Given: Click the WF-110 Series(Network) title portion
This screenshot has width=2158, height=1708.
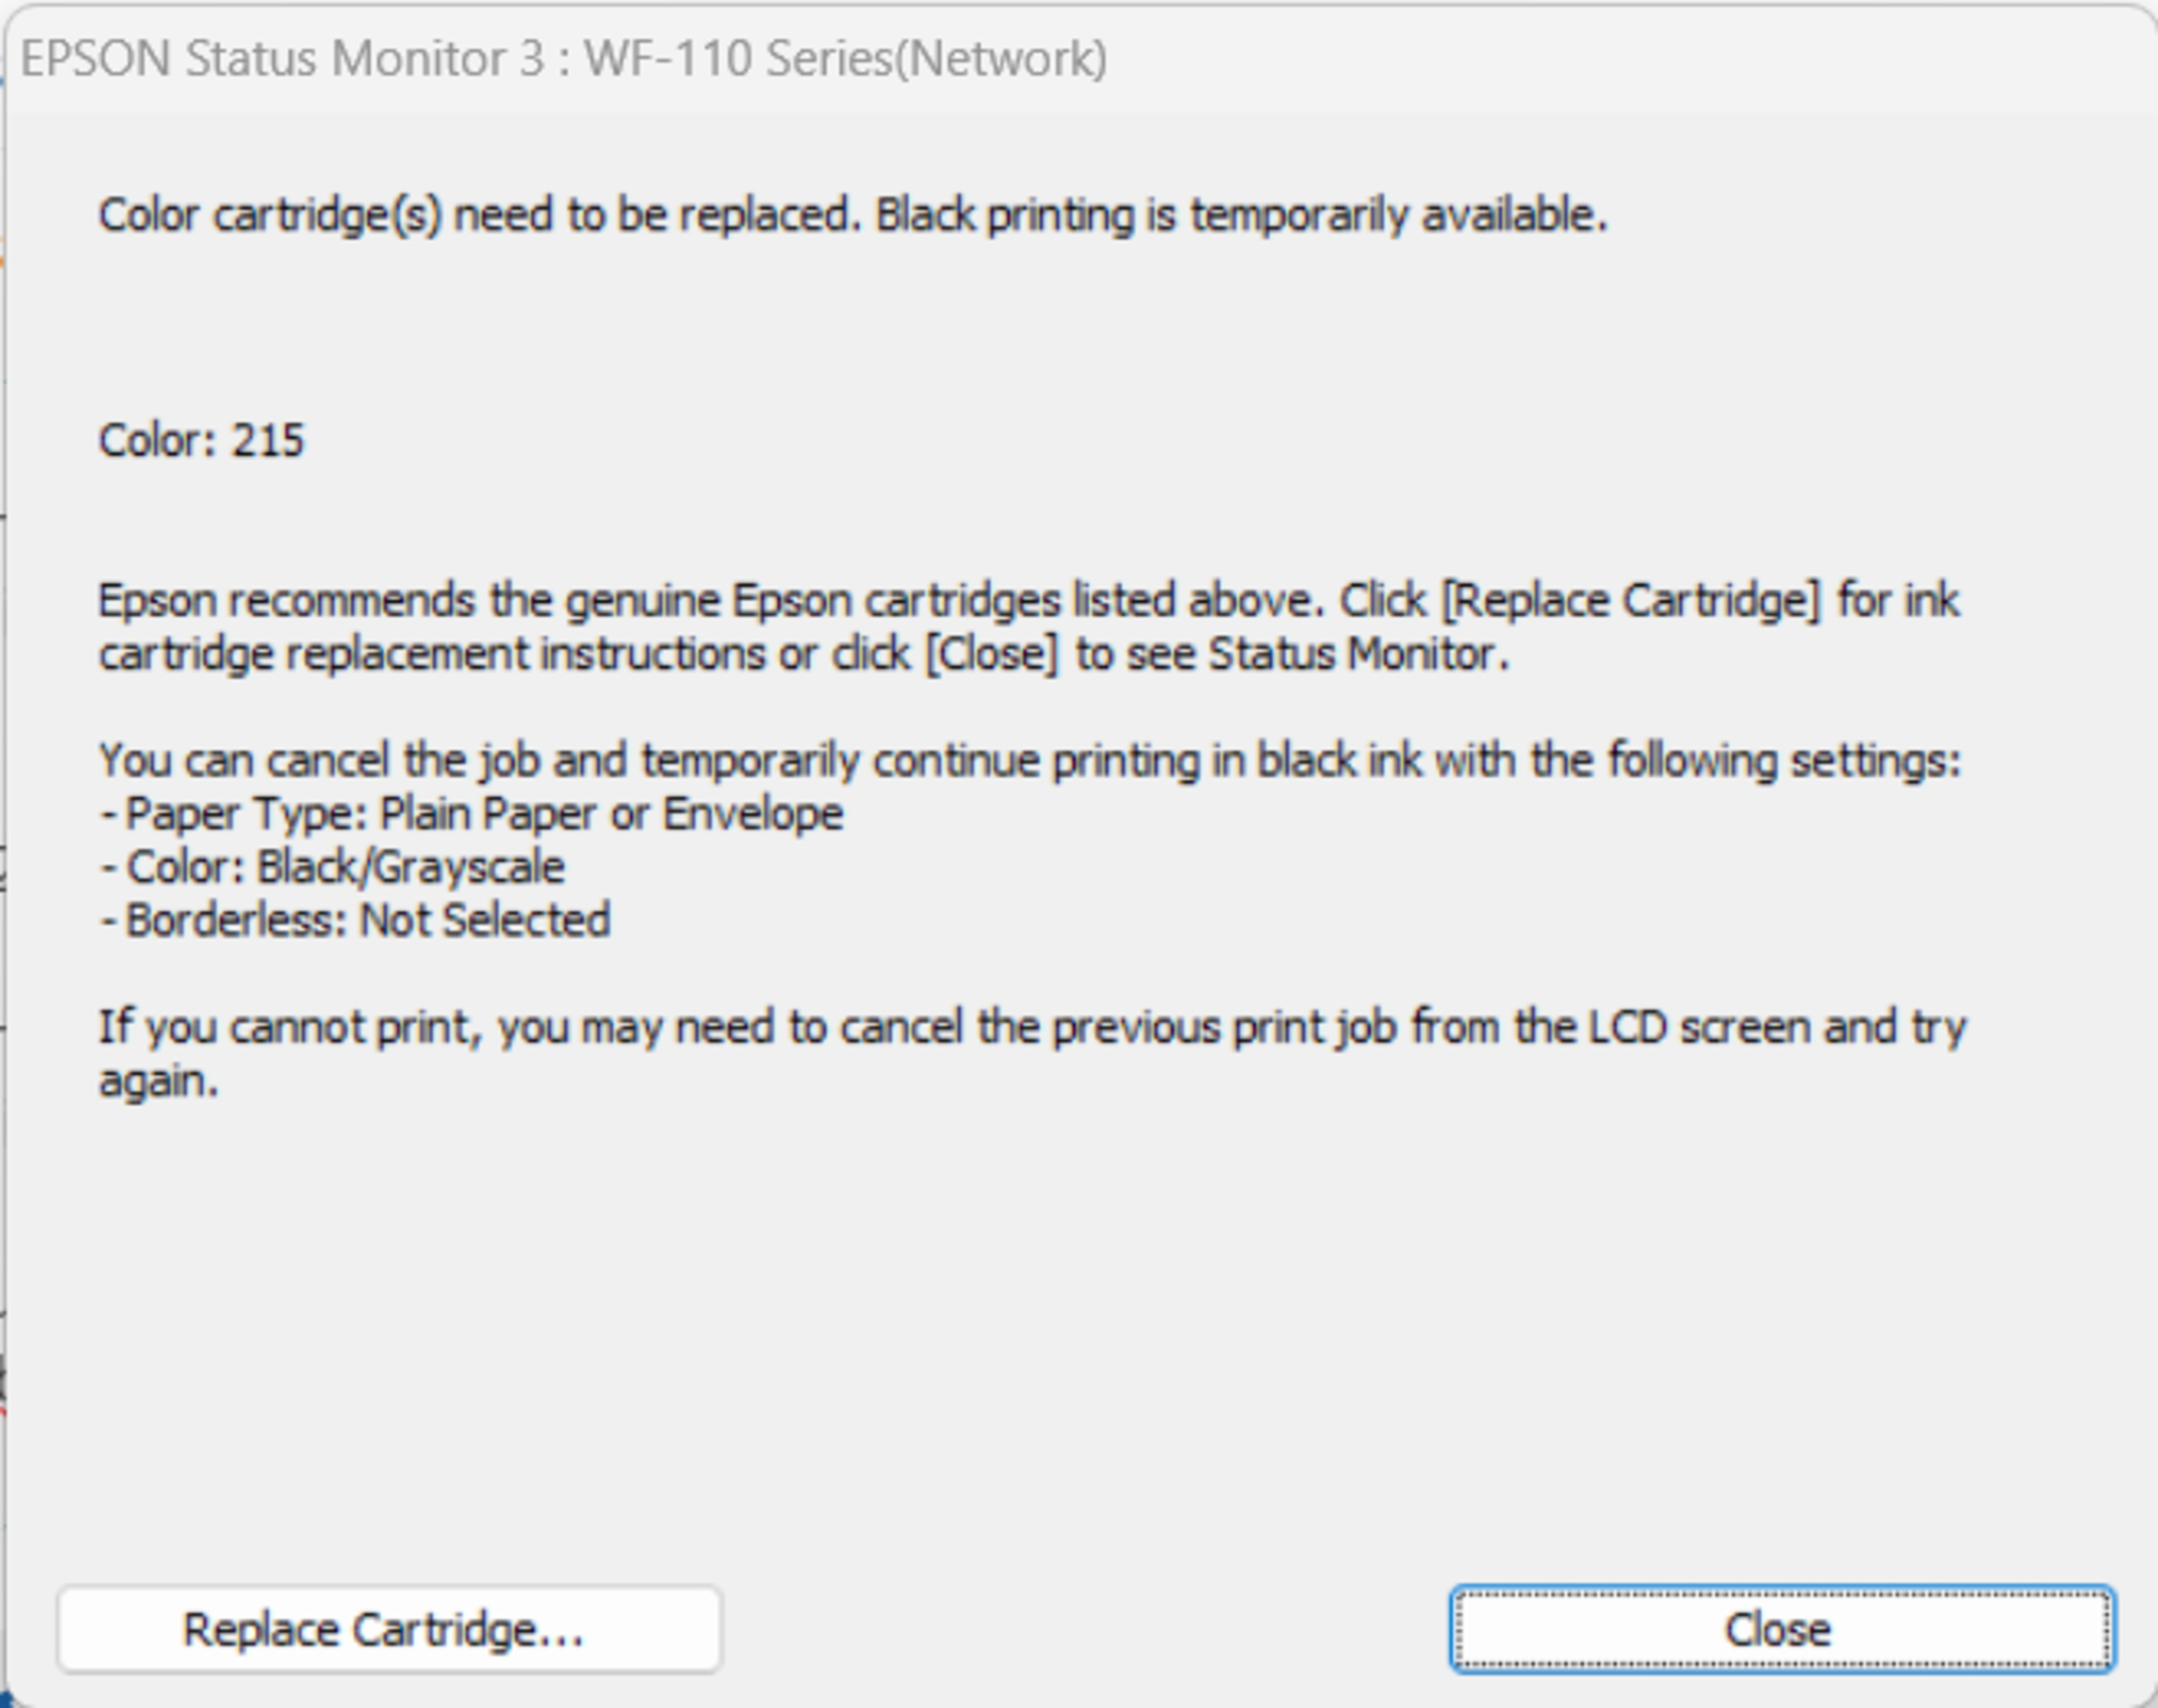Looking at the screenshot, I should pos(845,58).
